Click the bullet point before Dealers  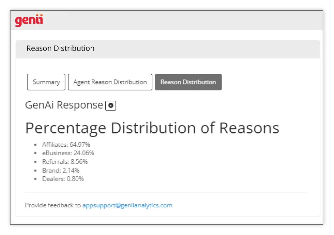(36, 179)
